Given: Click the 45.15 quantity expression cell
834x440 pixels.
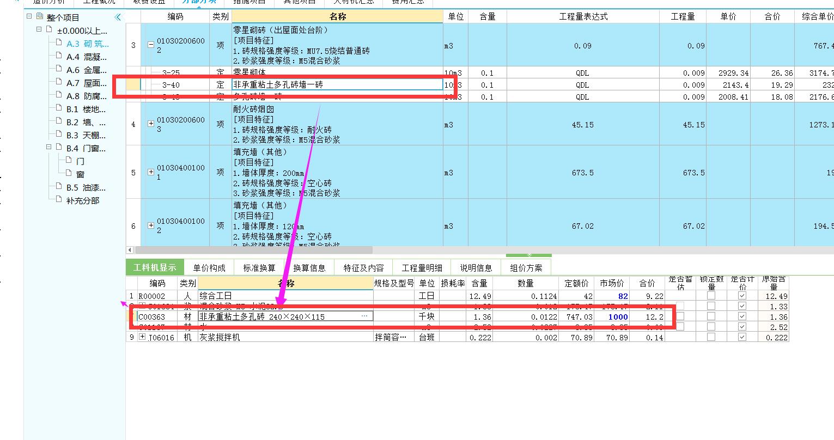Looking at the screenshot, I should [583, 124].
